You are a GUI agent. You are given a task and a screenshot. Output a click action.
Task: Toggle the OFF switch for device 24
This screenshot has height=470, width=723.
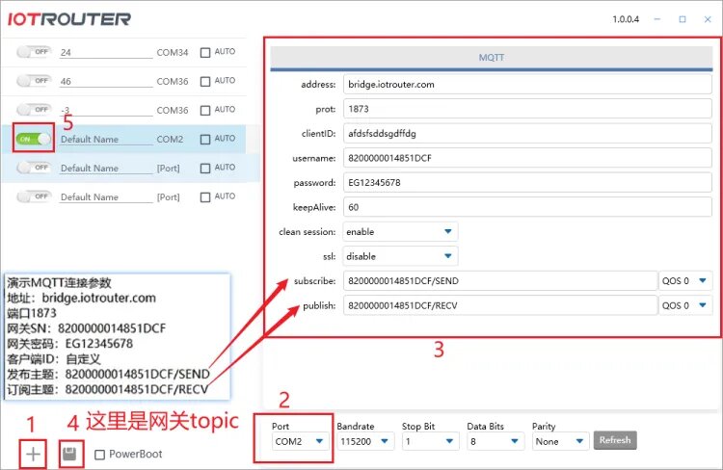tap(34, 52)
